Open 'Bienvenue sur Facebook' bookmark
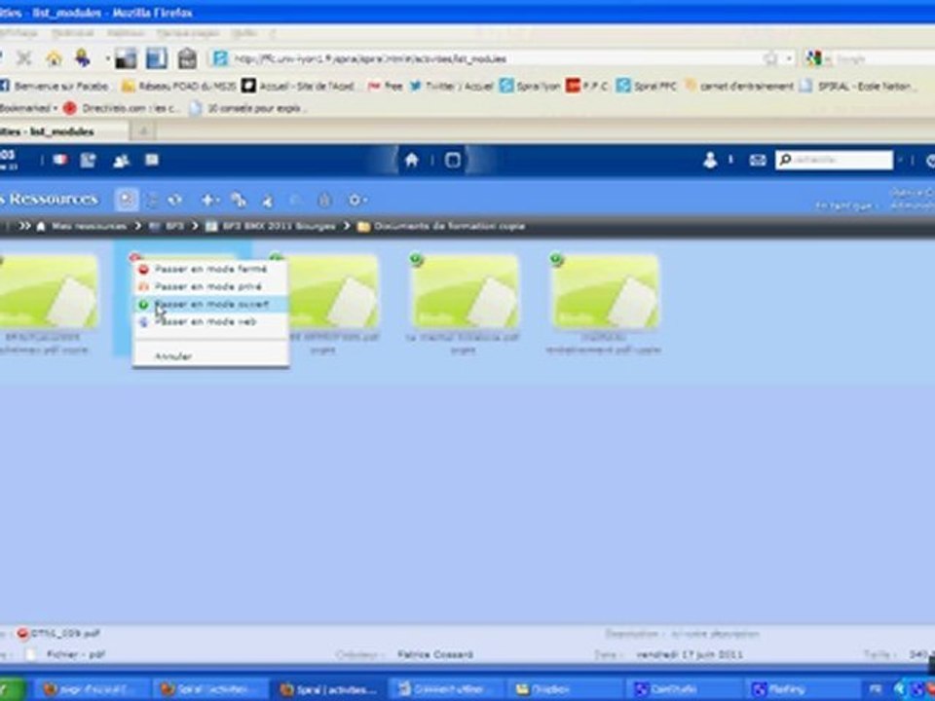The image size is (935, 701). (55, 87)
